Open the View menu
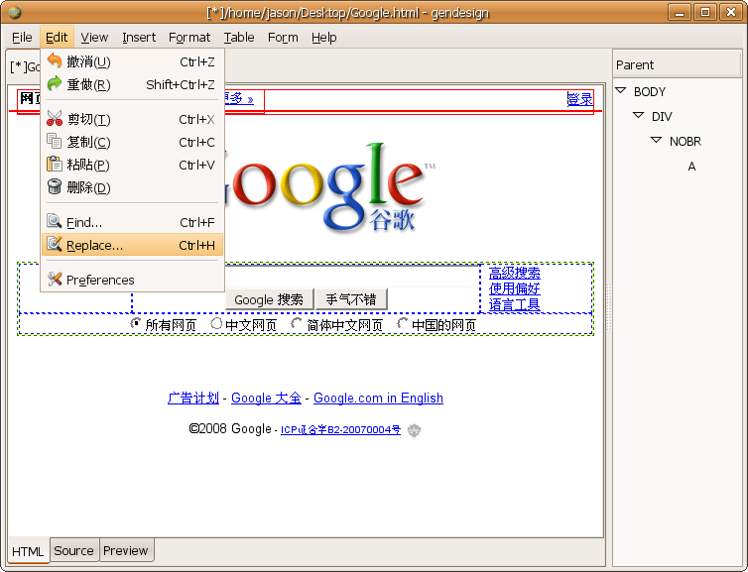 coord(94,38)
